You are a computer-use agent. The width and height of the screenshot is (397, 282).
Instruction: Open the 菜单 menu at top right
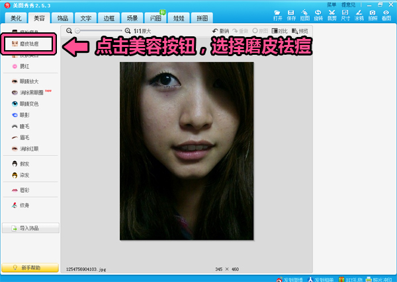click(x=331, y=5)
